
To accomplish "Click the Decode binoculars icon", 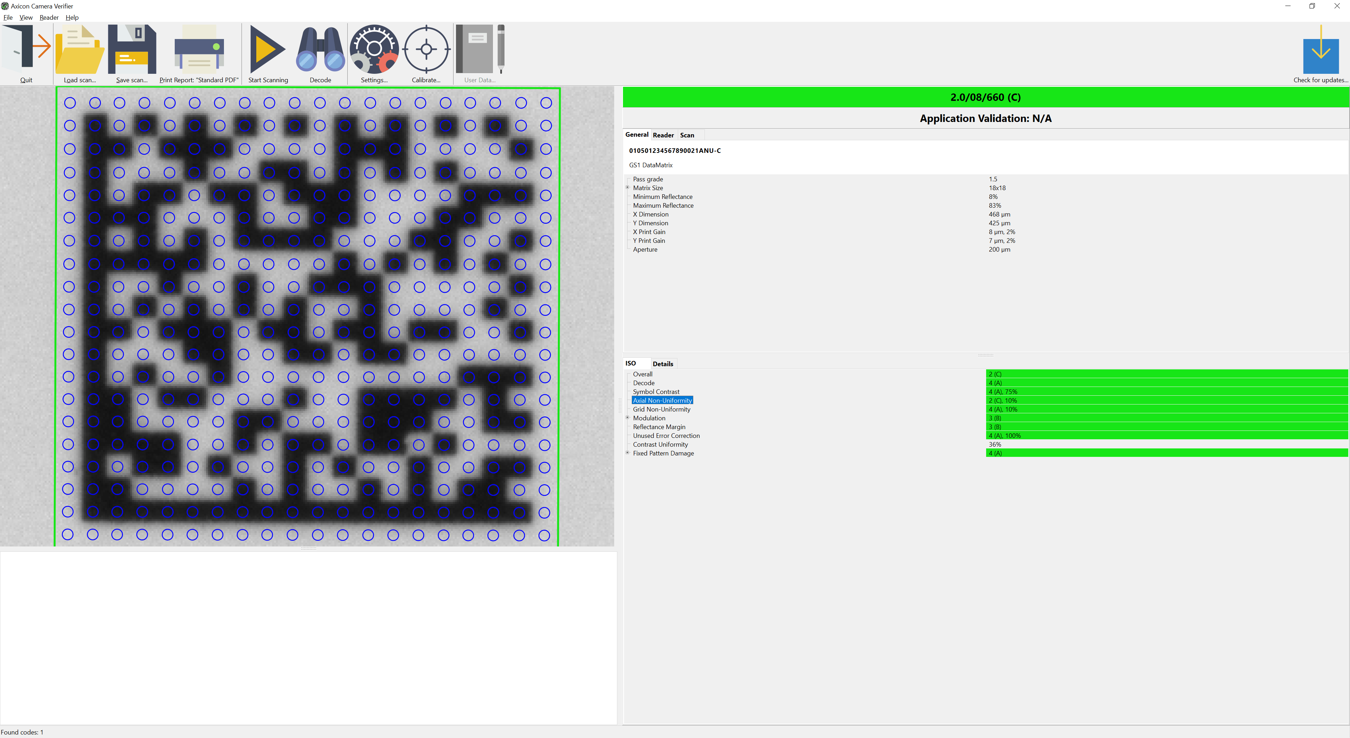I will pos(320,50).
